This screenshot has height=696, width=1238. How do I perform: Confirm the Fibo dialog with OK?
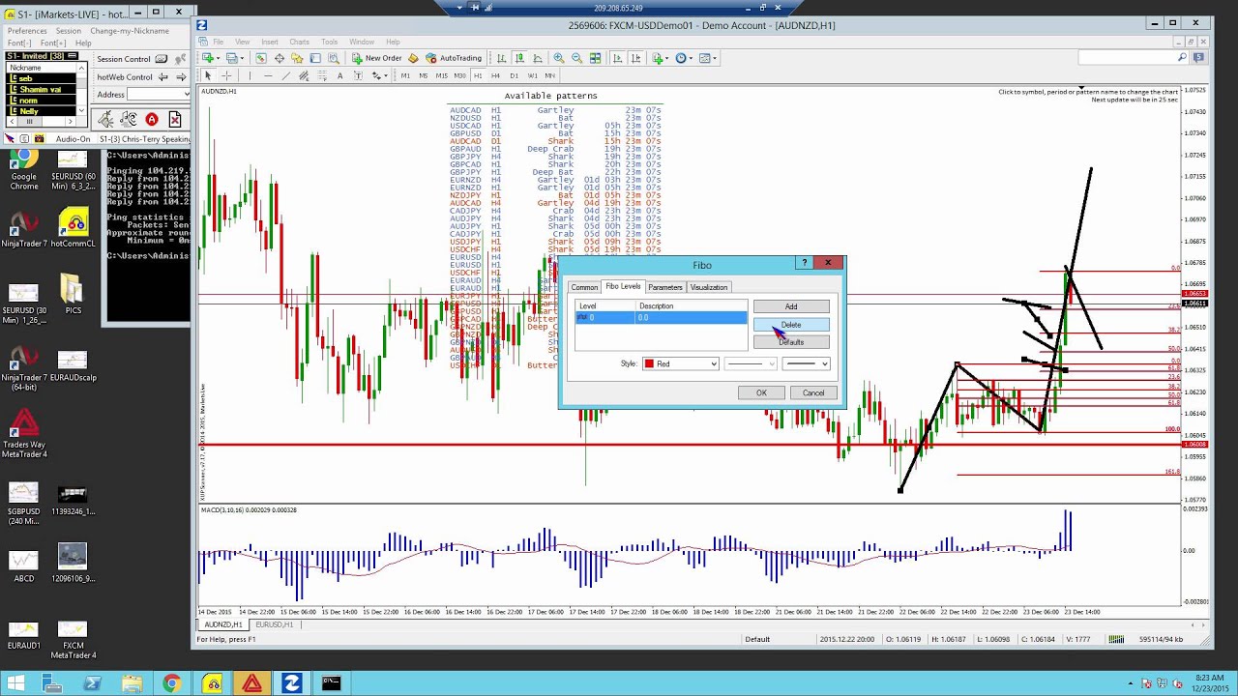tap(761, 392)
